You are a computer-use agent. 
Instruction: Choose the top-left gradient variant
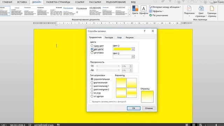[x=121, y=83]
